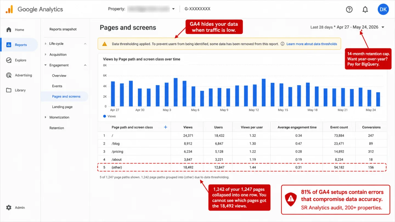
Task: Sort by Users column header
Action: 218,127
